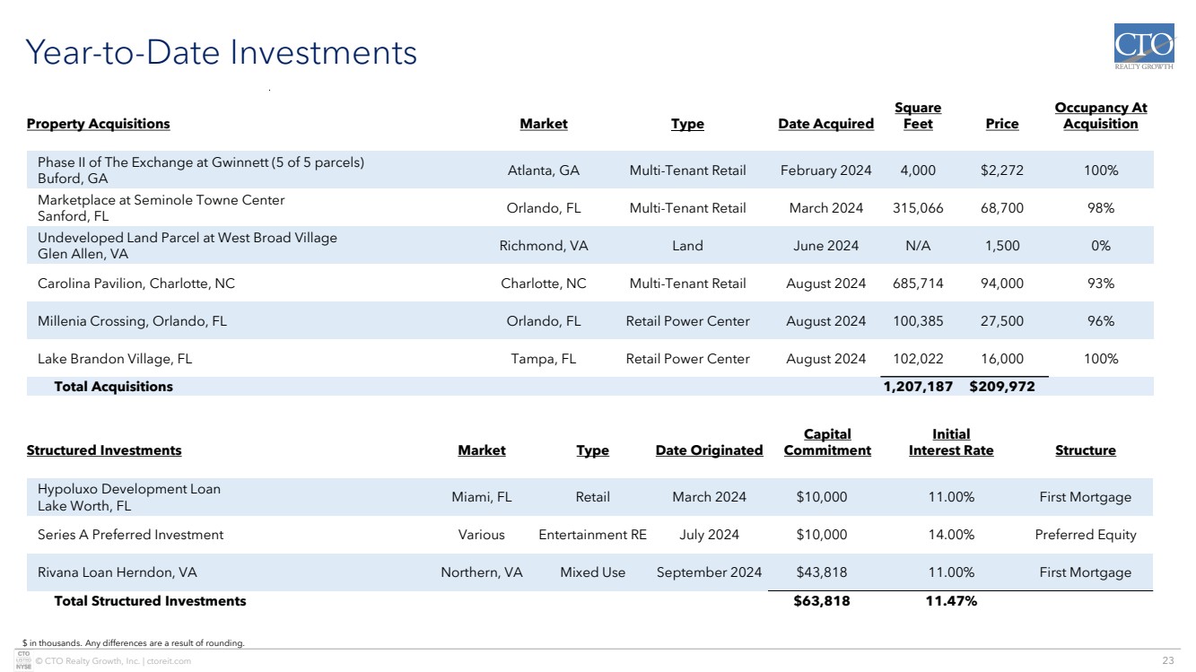Click 'July 2024' date cell
The width and height of the screenshot is (1196, 672).
[709, 535]
